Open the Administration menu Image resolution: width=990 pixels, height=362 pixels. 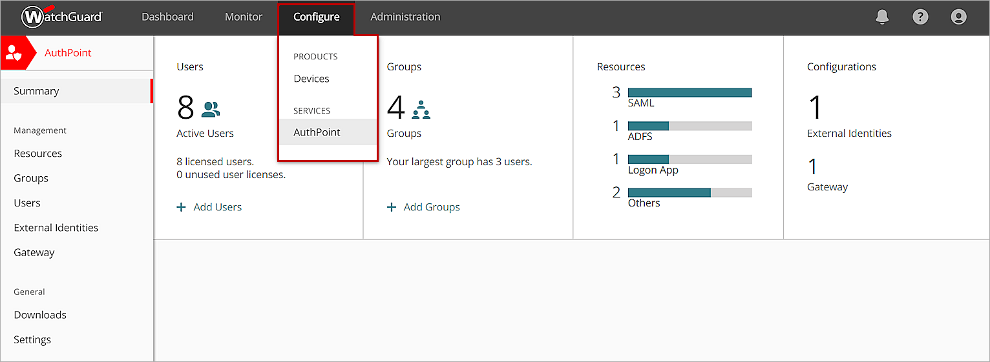click(x=405, y=17)
